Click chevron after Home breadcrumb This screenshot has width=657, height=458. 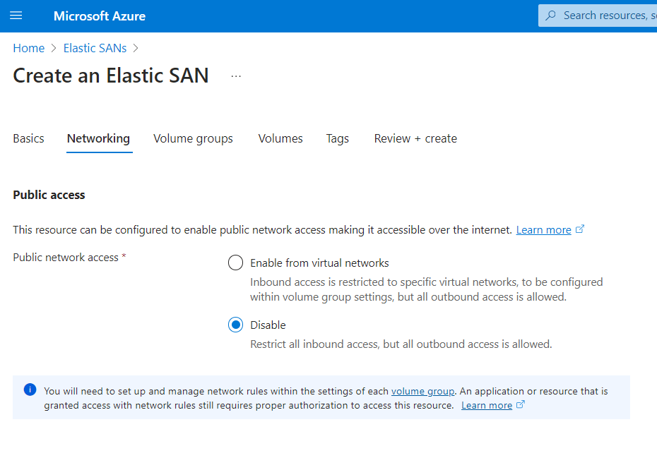point(54,48)
